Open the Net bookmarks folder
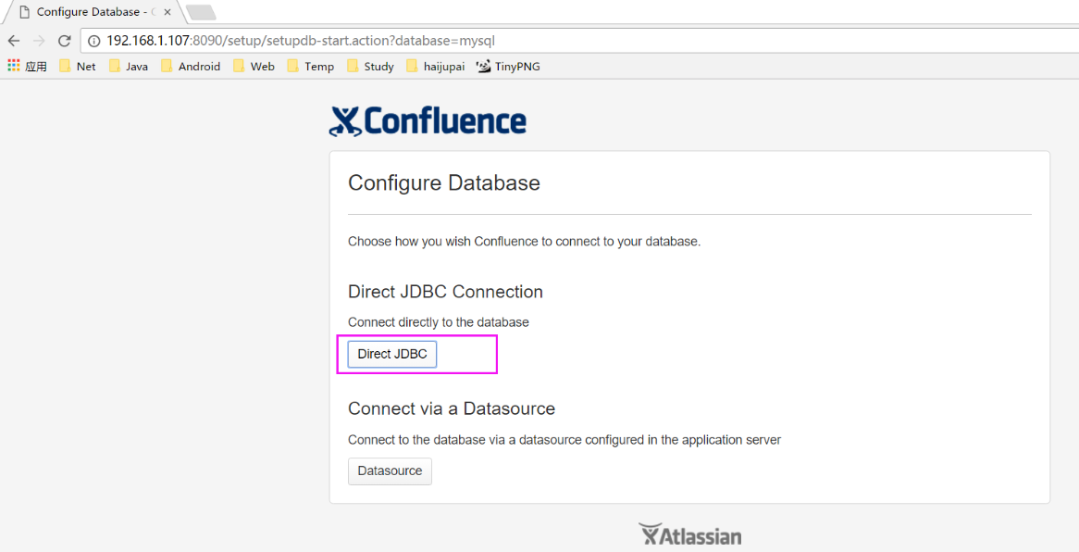 coord(77,66)
